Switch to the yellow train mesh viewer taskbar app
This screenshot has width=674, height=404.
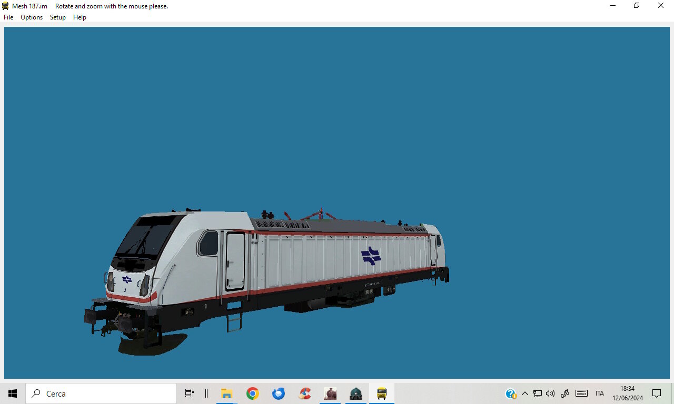coord(382,393)
